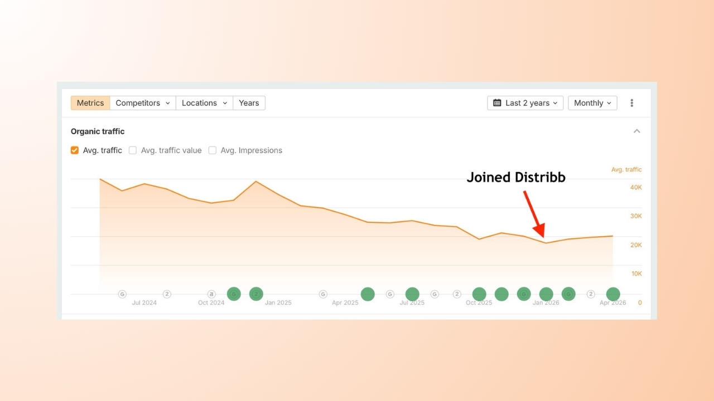Image resolution: width=714 pixels, height=401 pixels.
Task: Click the green marker directly above Apr 2026
Action: (x=613, y=294)
